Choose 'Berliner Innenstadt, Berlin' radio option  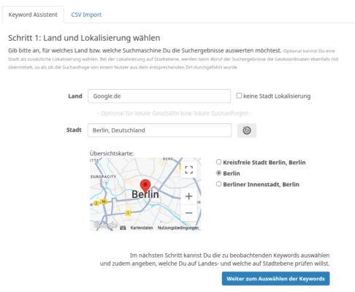218,184
